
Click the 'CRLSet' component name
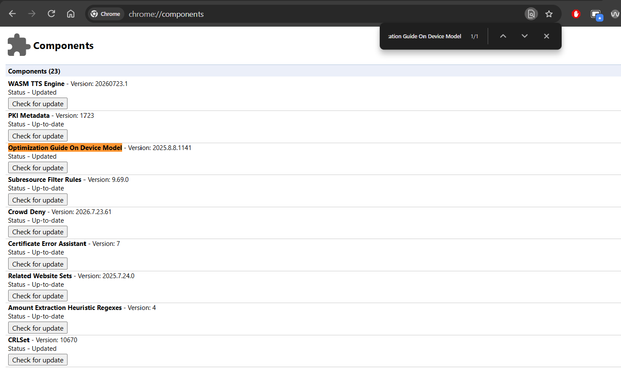[19, 340]
